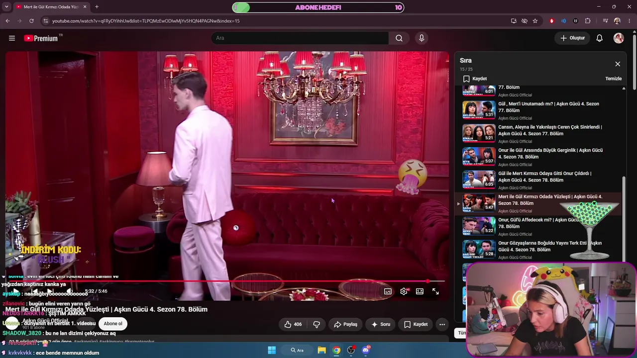
Task: Go to YouTube Premium home logo
Action: point(41,38)
